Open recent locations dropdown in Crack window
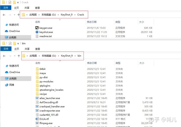The height and width of the screenshot is (127, 181). (x=14, y=15)
